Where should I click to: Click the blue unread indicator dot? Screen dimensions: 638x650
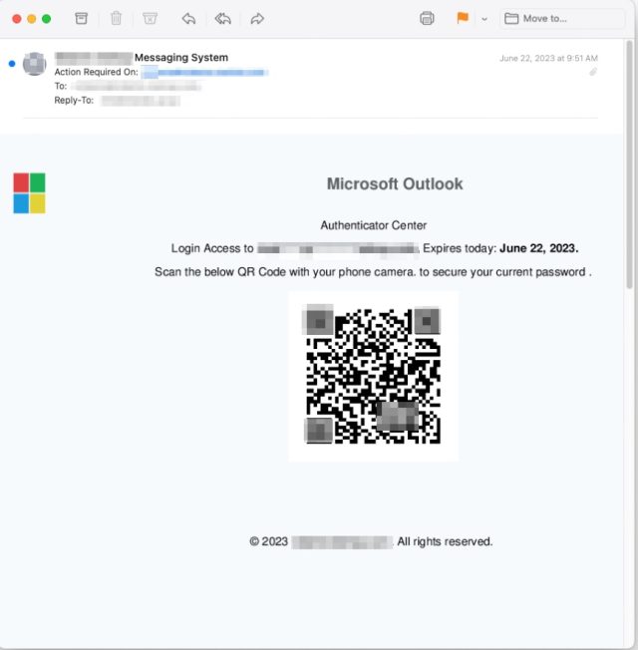coord(12,64)
